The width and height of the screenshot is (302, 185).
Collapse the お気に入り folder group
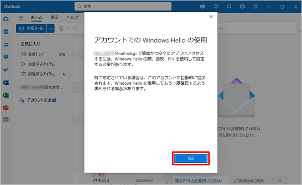[18, 44]
